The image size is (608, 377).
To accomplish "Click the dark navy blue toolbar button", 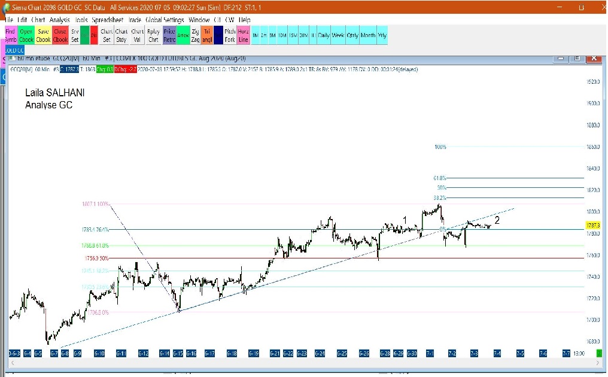I will coord(218,35).
